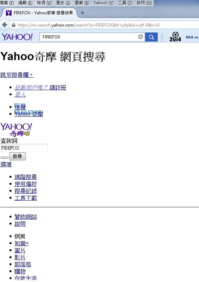Open the 編輯 (E) menu

pyautogui.click(x=26, y=3)
